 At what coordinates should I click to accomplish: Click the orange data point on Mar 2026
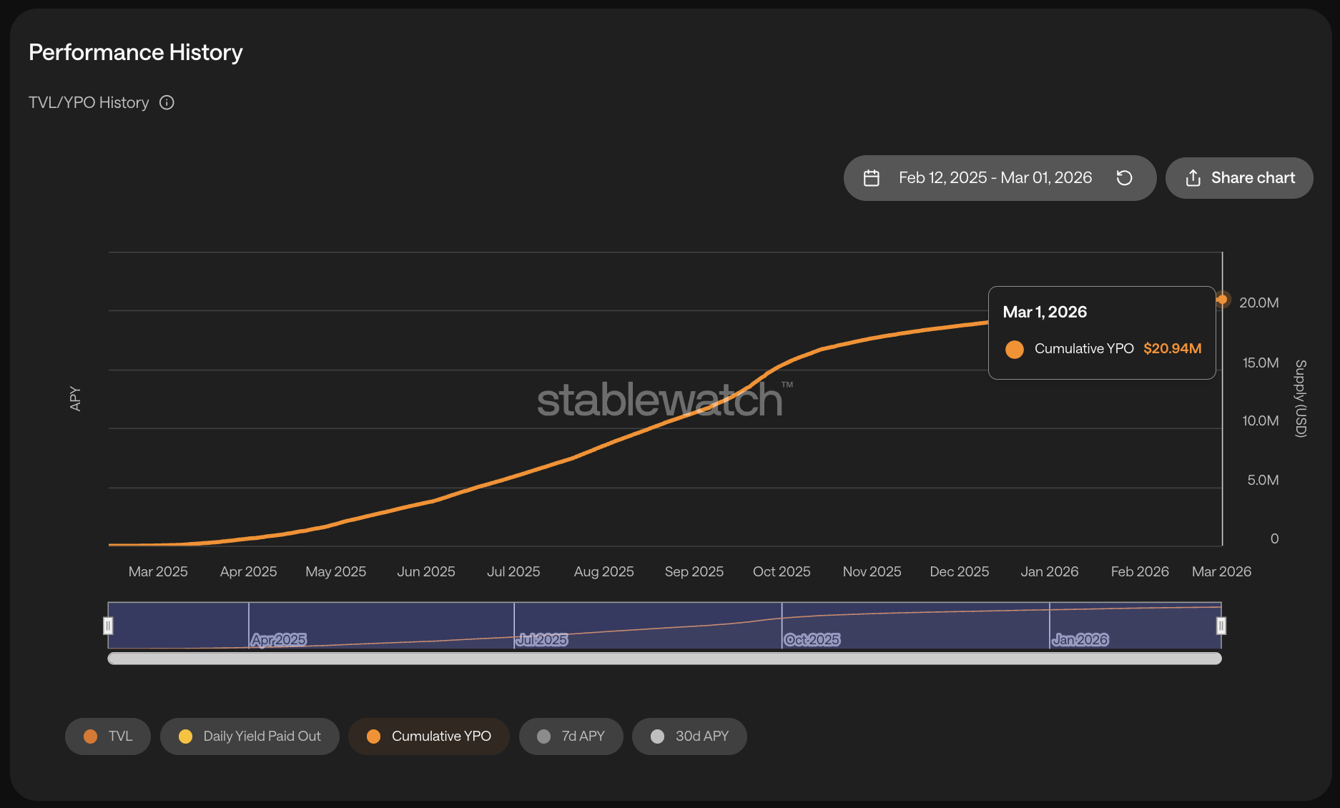[1222, 300]
